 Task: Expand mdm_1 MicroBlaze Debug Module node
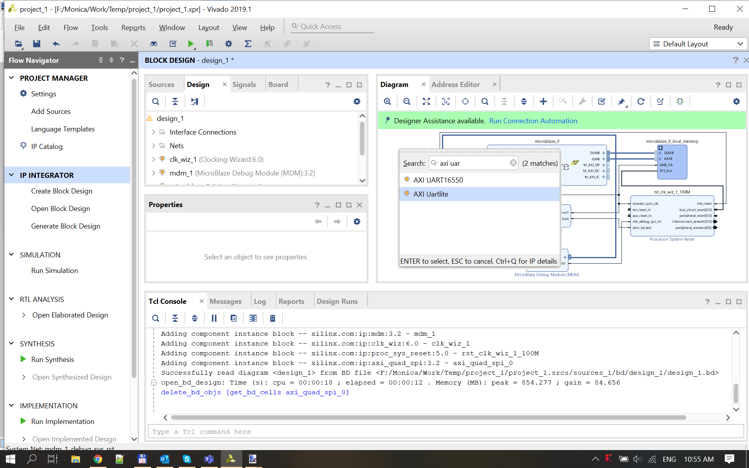coord(153,173)
